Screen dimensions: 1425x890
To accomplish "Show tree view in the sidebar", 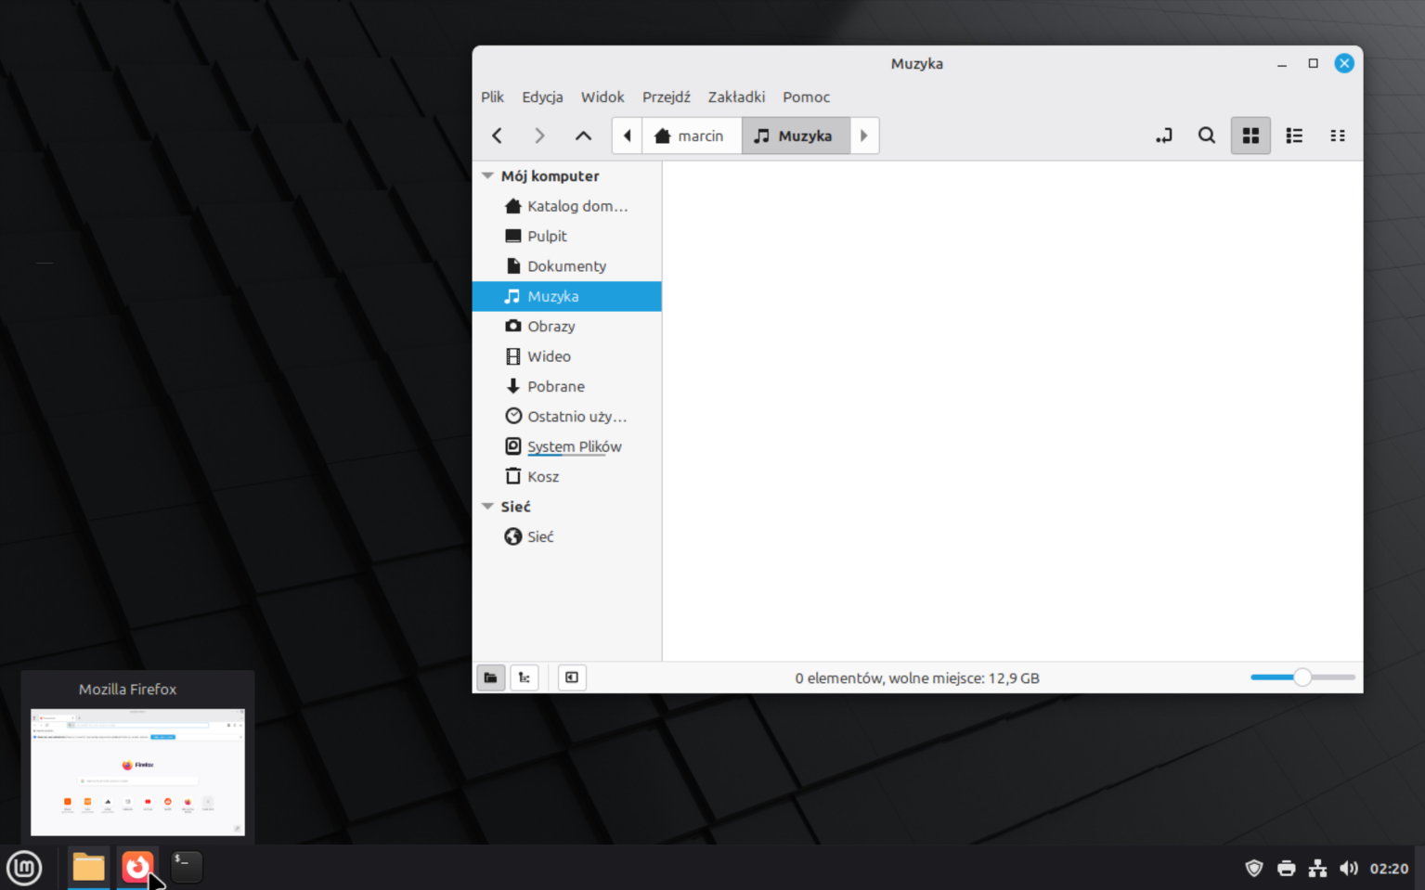I will click(x=525, y=677).
